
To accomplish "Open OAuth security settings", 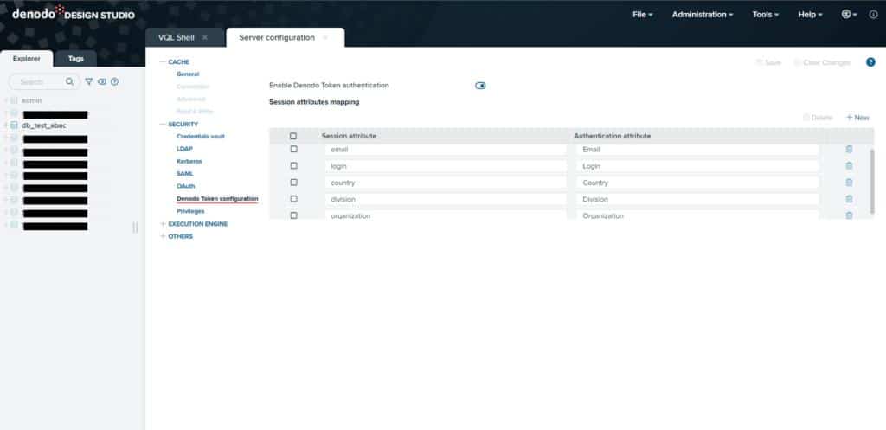I will click(x=185, y=186).
